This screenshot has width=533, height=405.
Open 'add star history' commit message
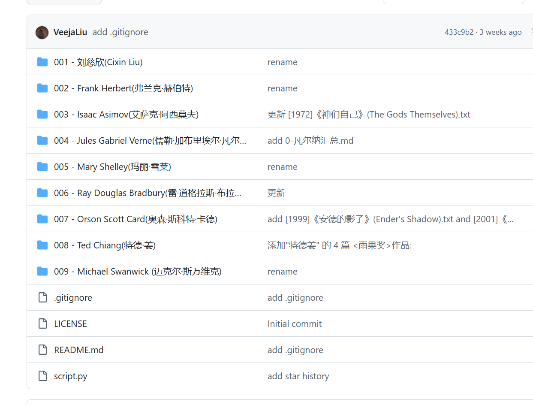(x=298, y=376)
